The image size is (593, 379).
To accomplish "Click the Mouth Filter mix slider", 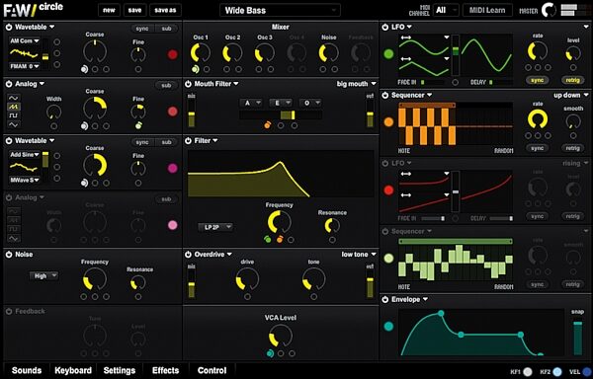I will [192, 114].
